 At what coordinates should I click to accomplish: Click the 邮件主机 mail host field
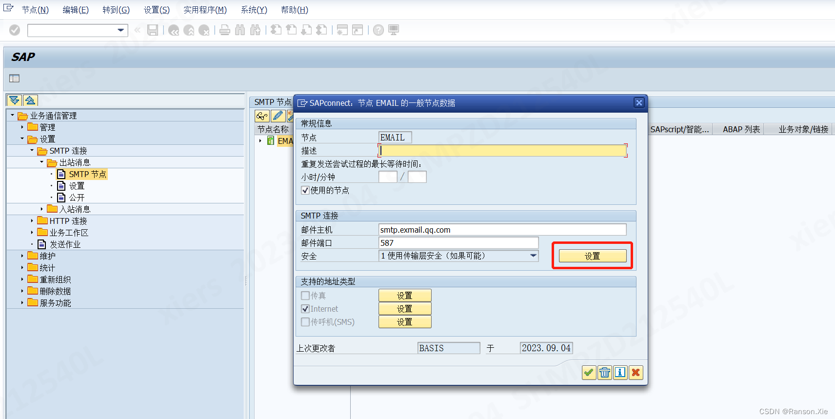[x=502, y=230]
